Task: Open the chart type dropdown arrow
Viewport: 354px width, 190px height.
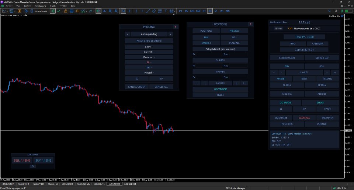Action: (7, 11)
